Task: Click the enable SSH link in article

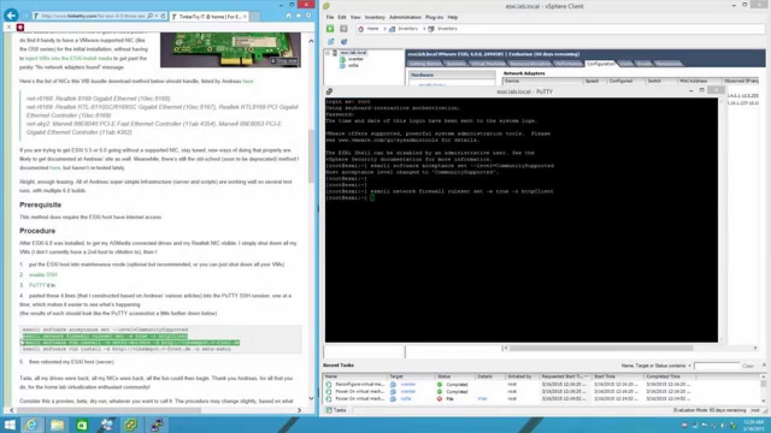Action: 43,275
